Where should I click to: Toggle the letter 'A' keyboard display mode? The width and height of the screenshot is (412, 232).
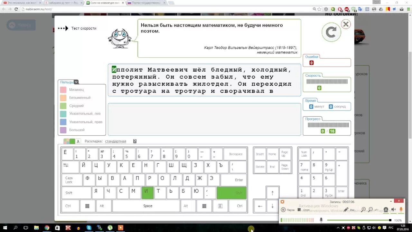[78, 141]
